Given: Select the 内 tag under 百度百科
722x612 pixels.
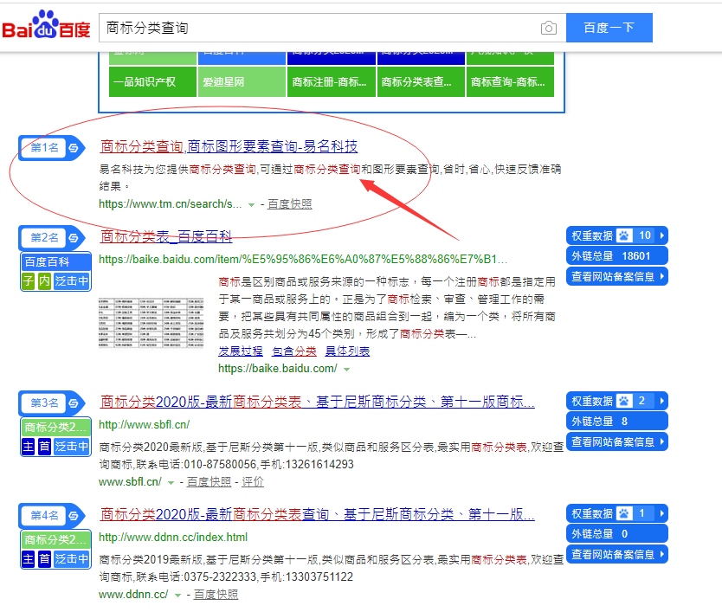Looking at the screenshot, I should click(44, 280).
